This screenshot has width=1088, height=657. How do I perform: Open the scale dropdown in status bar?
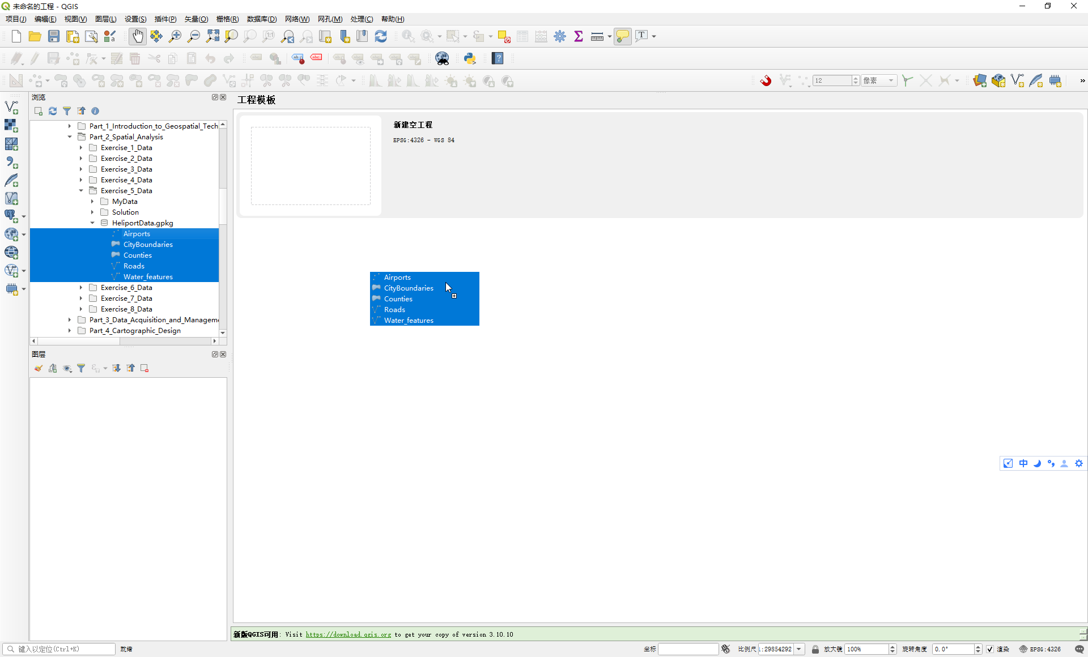(x=799, y=649)
